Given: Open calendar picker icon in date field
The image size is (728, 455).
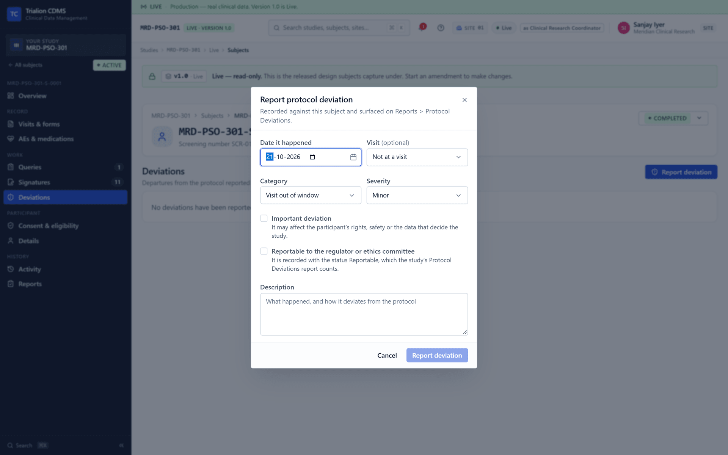Looking at the screenshot, I should [353, 157].
